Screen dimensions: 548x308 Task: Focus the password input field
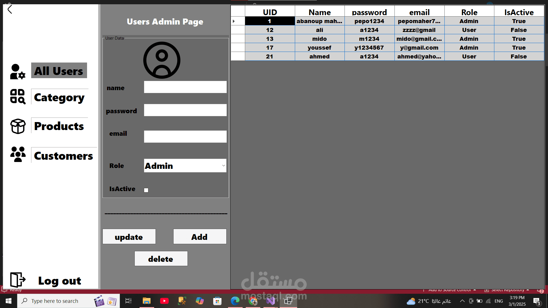pos(185,110)
